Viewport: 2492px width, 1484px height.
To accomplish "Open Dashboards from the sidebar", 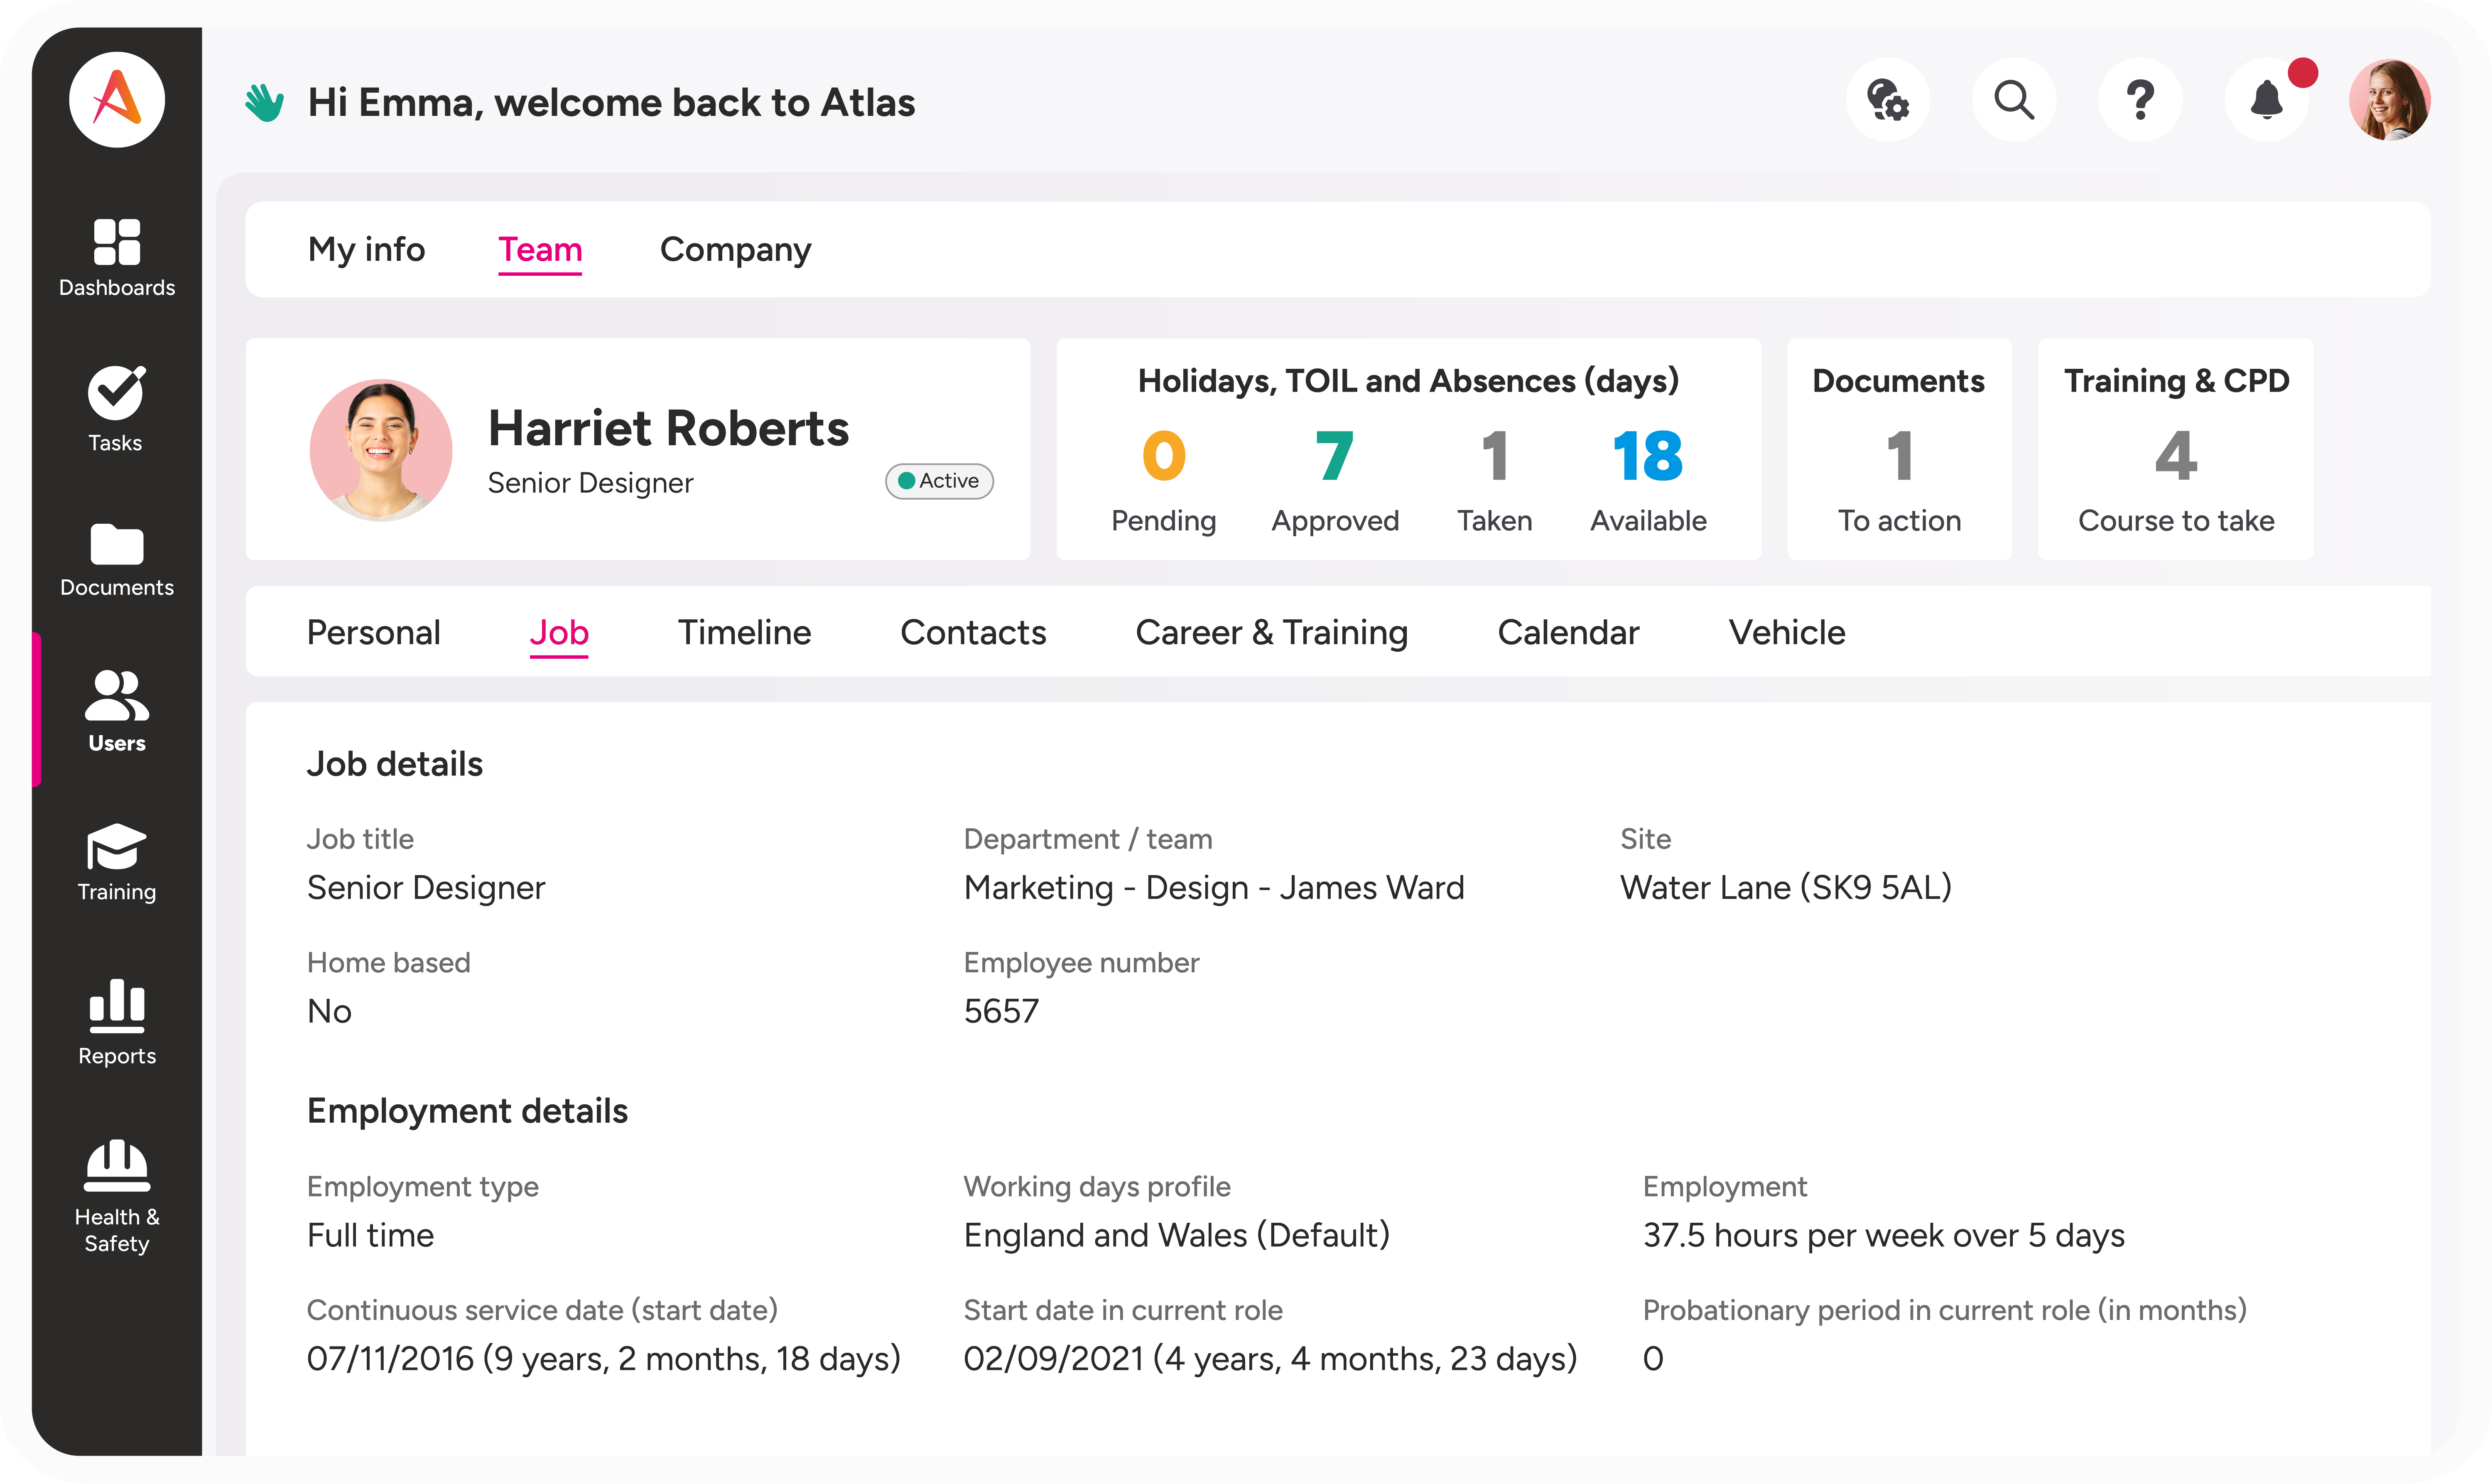I will (x=117, y=258).
